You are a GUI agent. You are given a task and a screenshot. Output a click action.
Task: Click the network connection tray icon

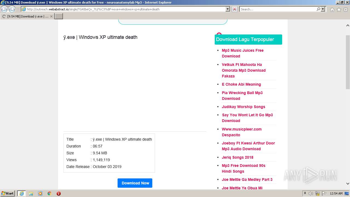point(317,193)
